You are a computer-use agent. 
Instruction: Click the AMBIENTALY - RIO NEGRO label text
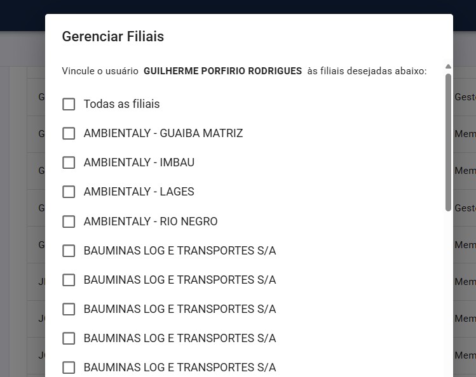[151, 222]
